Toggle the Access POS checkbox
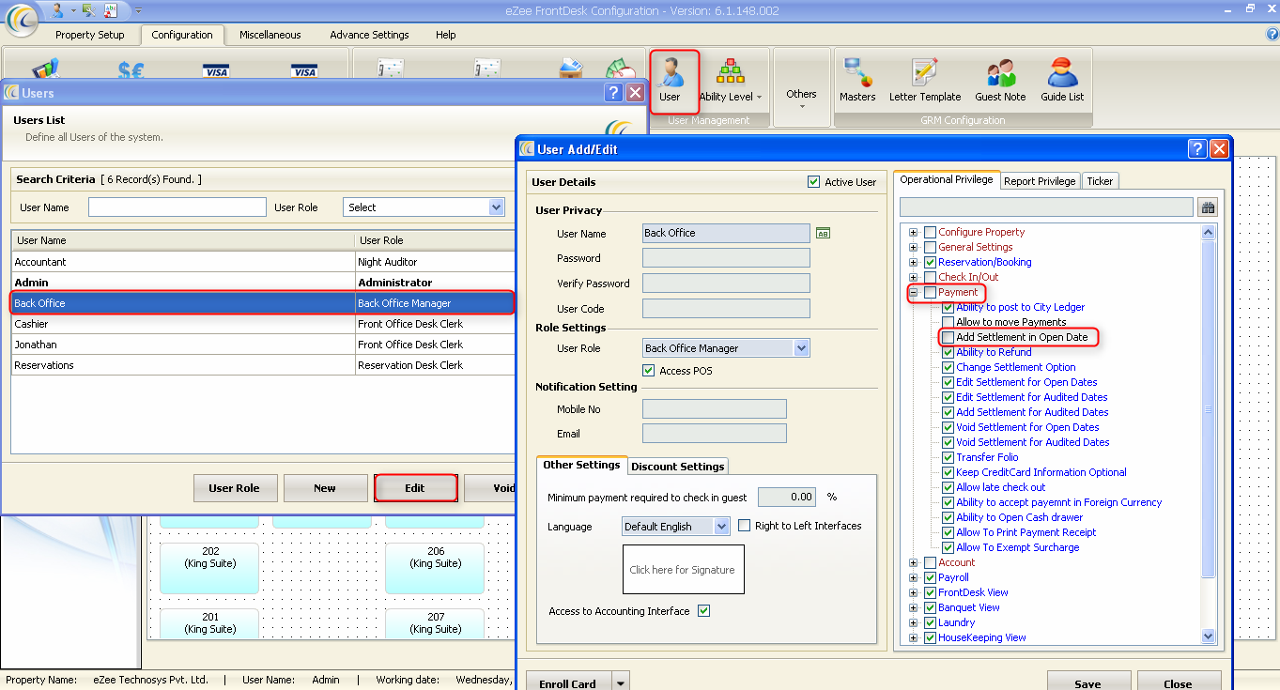This screenshot has width=1280, height=690. point(649,371)
